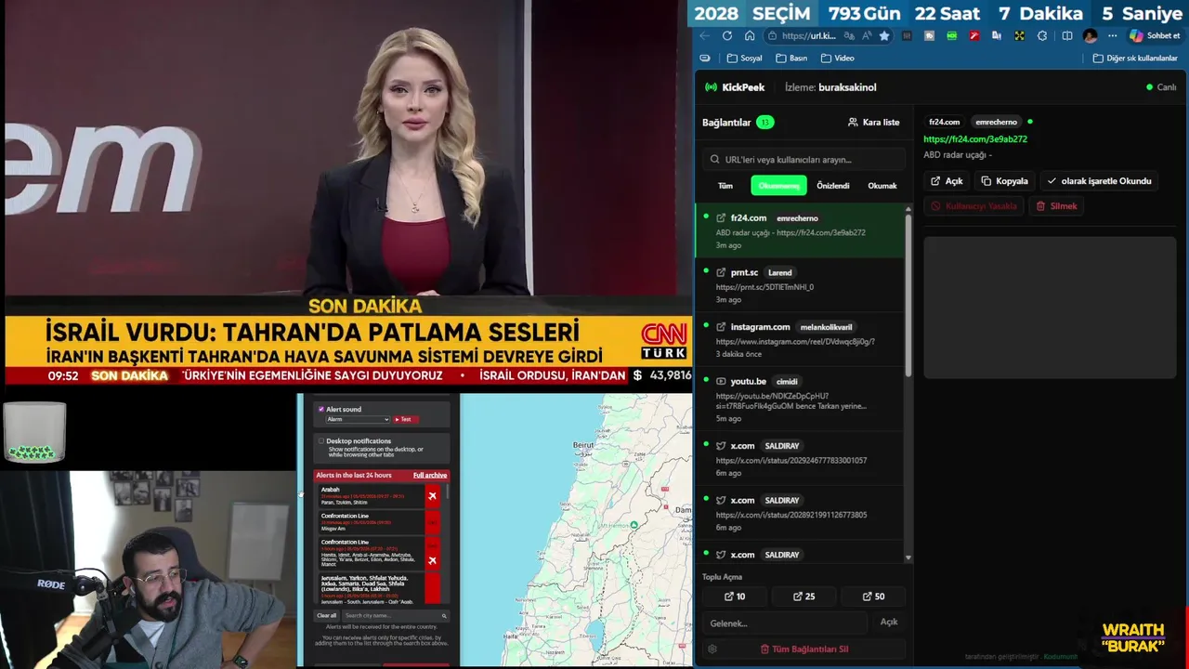1189x669 pixels.
Task: Click the Kopyala copy button
Action: [x=1004, y=181]
